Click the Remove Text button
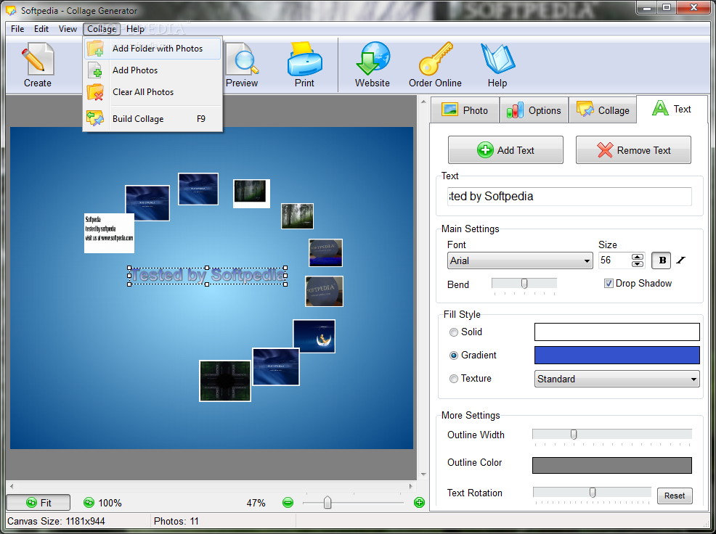The height and width of the screenshot is (534, 716). (633, 150)
